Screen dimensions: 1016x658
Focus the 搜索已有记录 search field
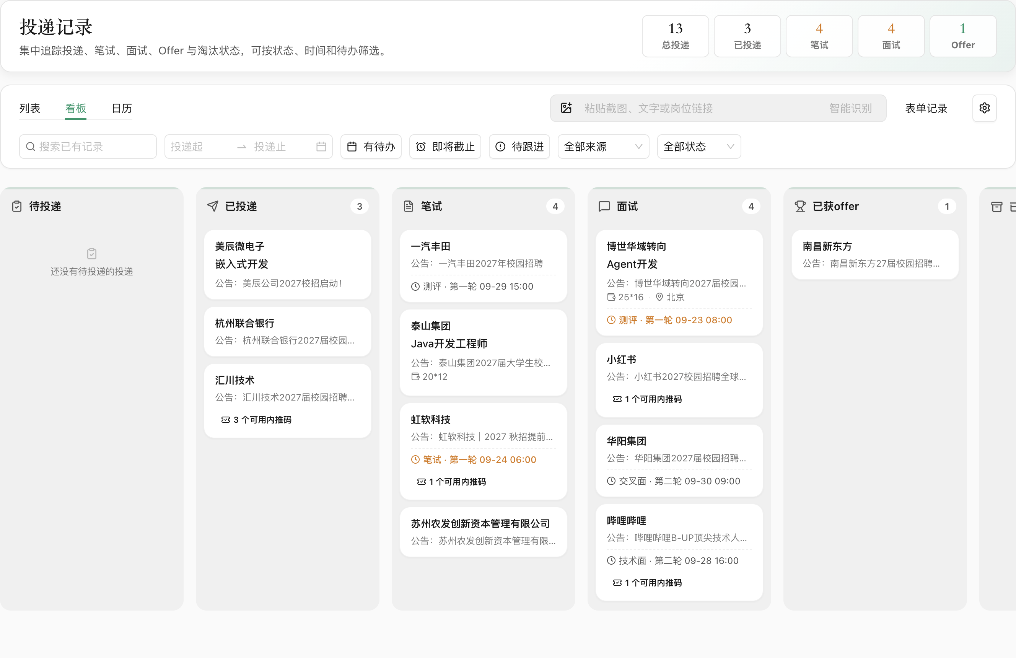88,147
